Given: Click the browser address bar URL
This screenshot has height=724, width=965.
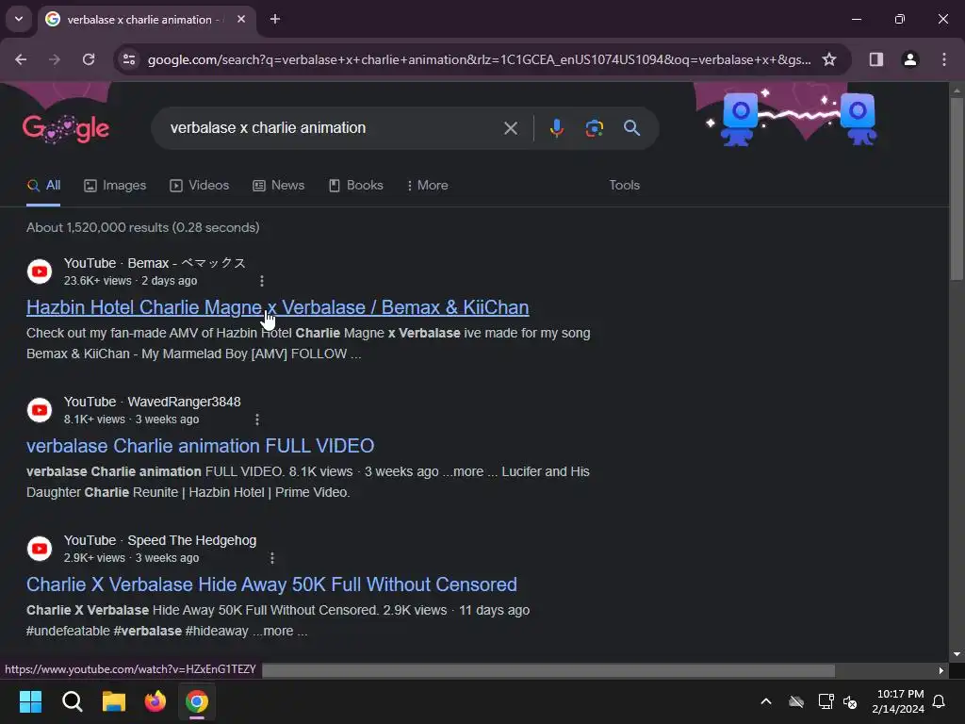Looking at the screenshot, I should [479, 59].
